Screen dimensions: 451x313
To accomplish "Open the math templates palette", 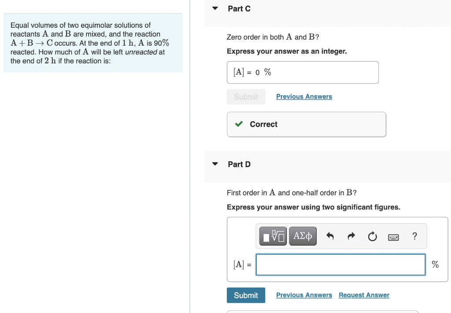I will [x=273, y=236].
